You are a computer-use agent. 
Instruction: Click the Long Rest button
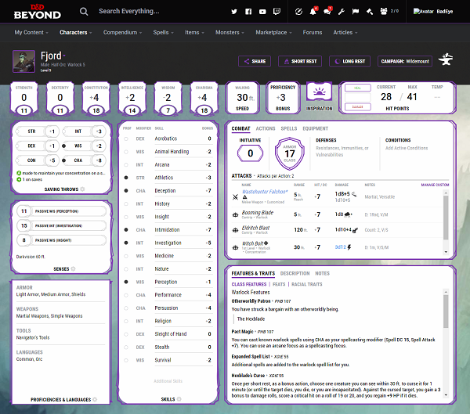point(349,61)
